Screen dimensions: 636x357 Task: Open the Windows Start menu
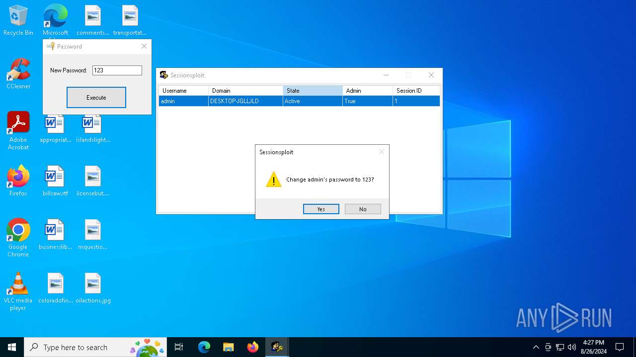pos(12,347)
